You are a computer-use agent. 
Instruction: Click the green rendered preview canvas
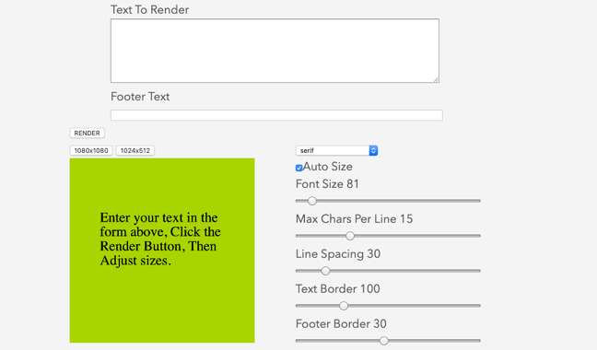pos(162,251)
